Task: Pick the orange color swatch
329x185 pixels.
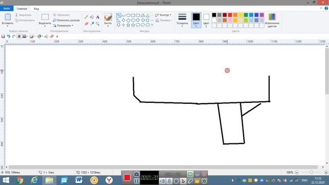Action: (235, 15)
